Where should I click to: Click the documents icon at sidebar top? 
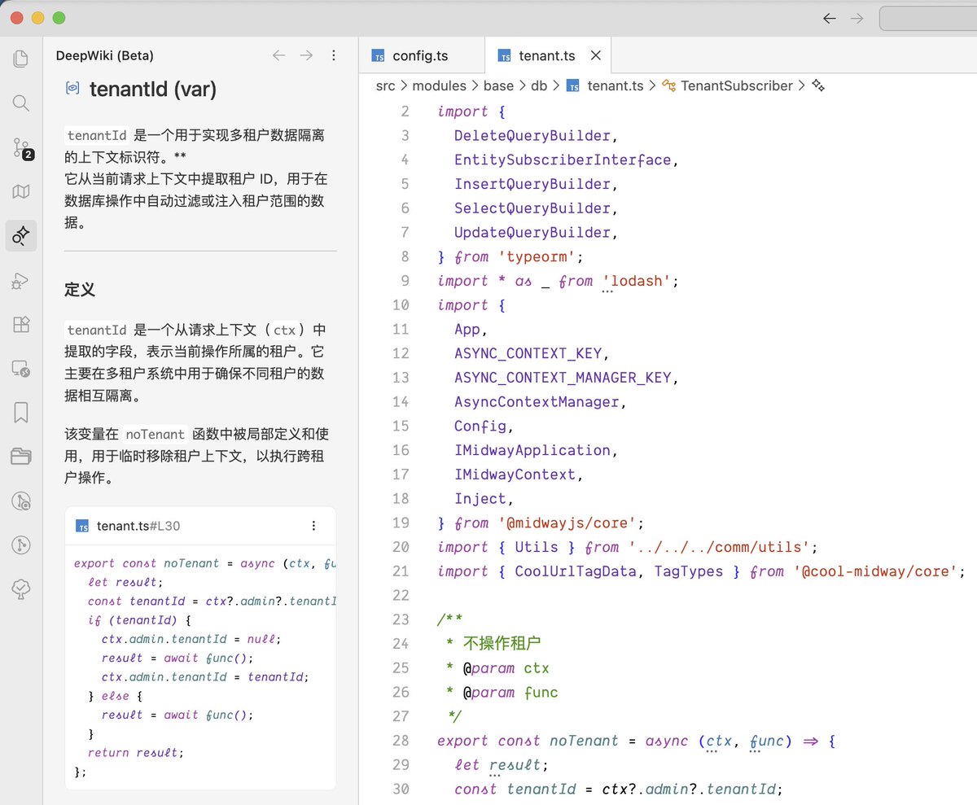pos(20,58)
